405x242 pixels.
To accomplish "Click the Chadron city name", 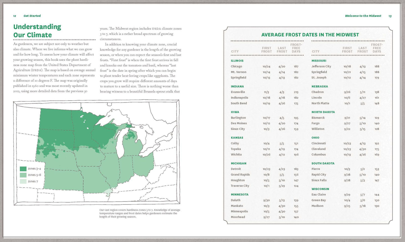I will 318,92.
